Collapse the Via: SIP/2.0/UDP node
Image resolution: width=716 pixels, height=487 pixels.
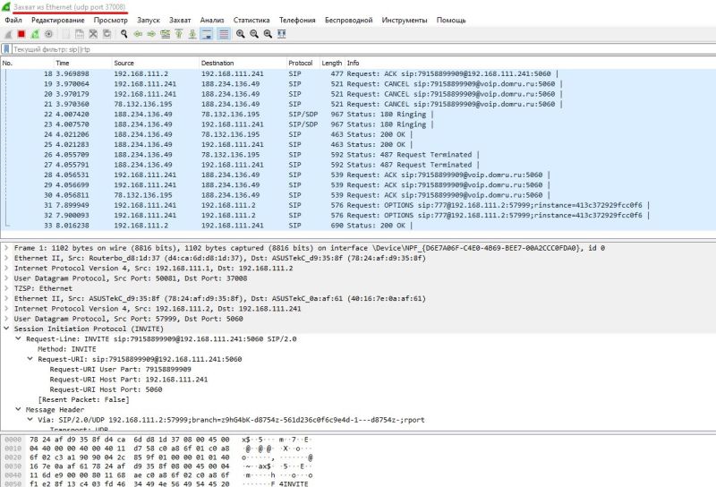(x=30, y=419)
